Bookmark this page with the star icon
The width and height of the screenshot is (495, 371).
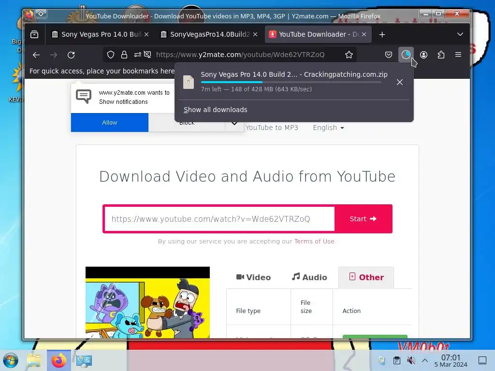coord(349,55)
